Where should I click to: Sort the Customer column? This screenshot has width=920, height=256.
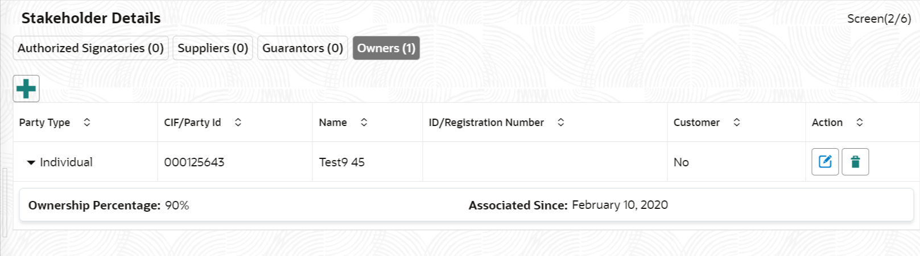[x=736, y=122]
